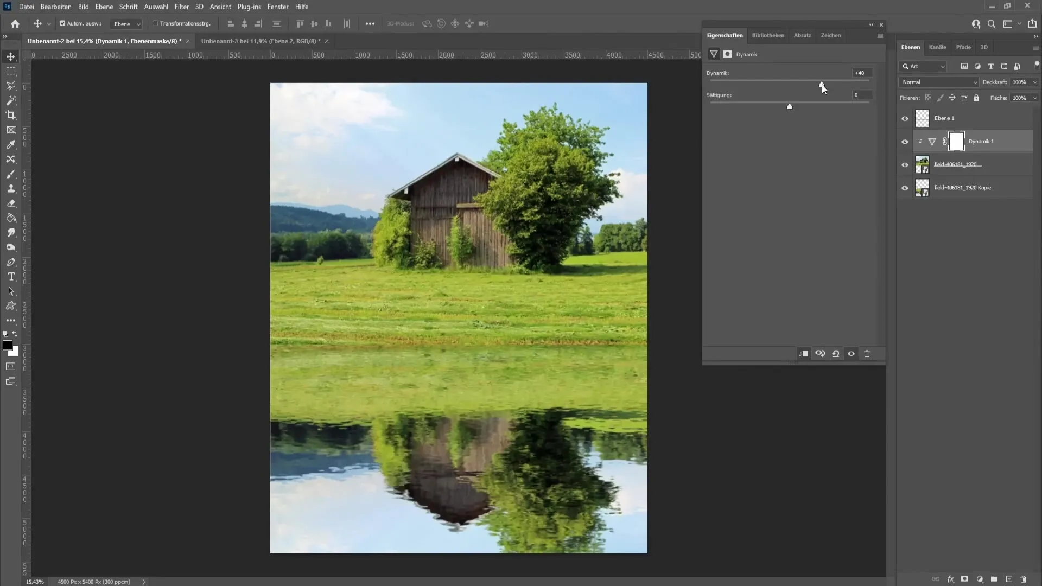Toggle visibility of Ebene 1 layer
Viewport: 1042px width, 586px height.
[905, 118]
